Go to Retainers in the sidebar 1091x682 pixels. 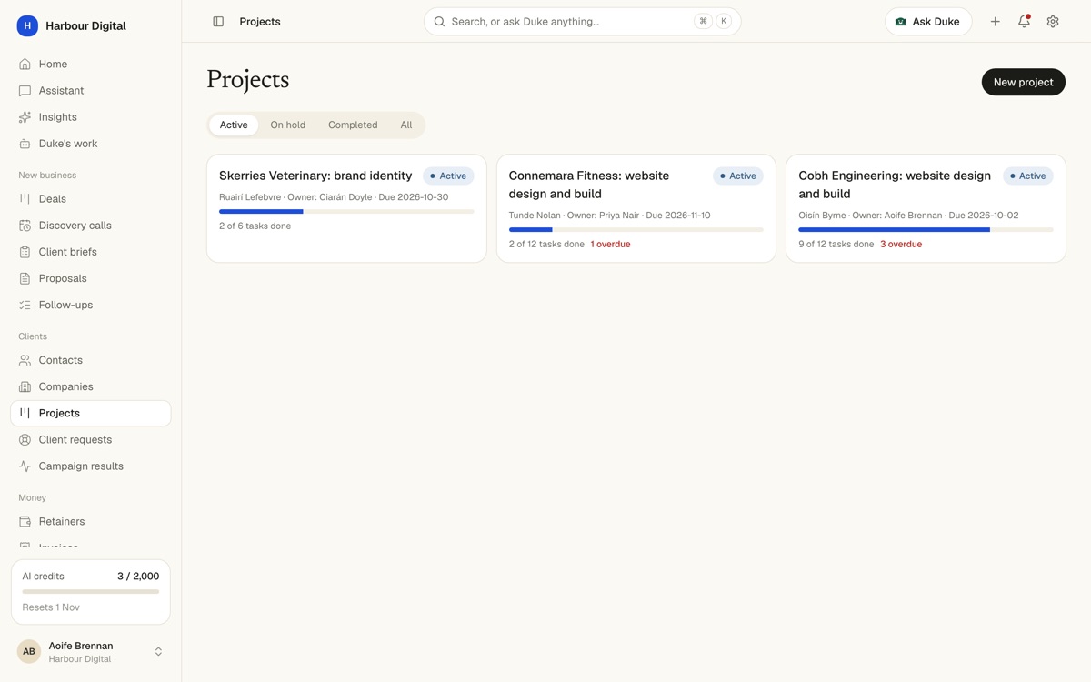pos(91,521)
